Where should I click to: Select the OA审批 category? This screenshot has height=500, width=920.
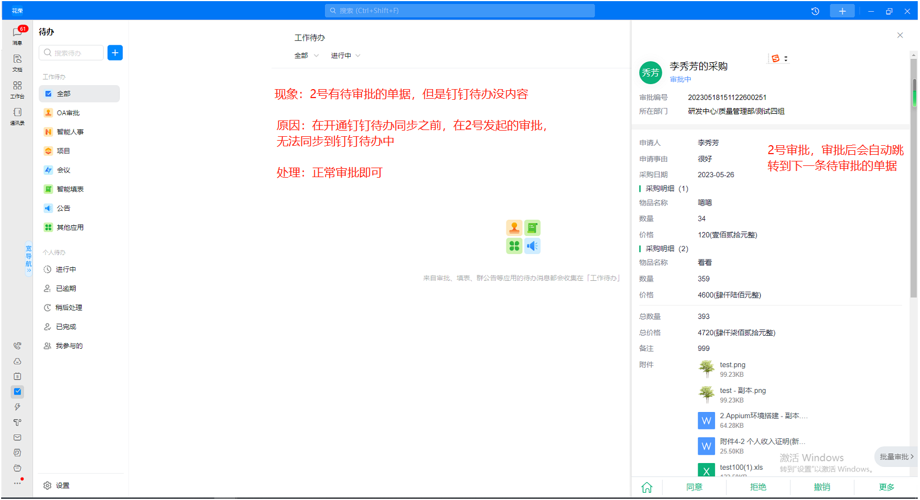[x=80, y=113]
